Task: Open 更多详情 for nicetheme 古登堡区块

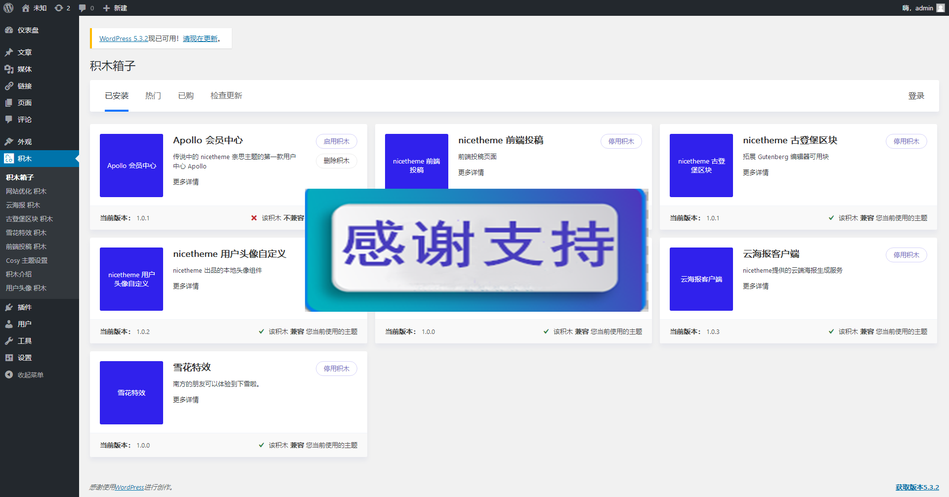Action: [x=756, y=172]
